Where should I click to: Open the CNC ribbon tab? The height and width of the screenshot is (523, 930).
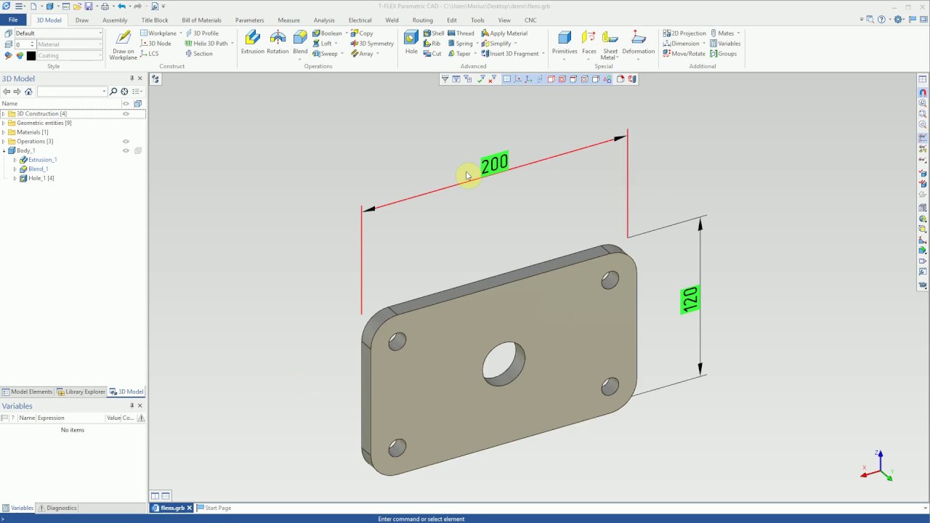tap(530, 20)
